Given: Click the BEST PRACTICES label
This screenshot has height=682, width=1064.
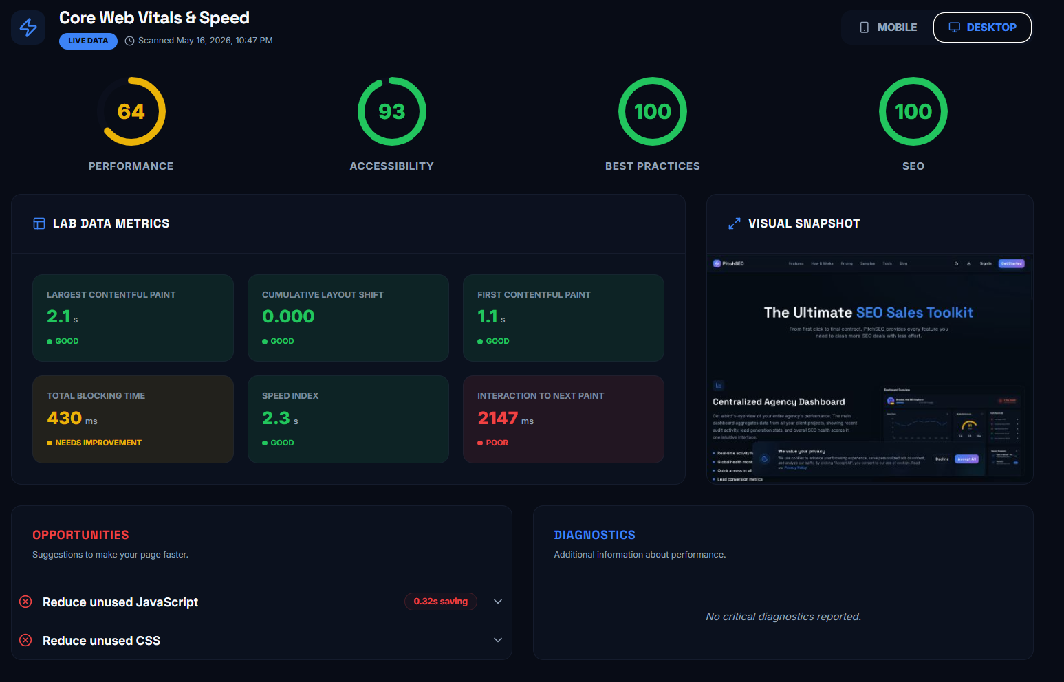Looking at the screenshot, I should tap(653, 166).
